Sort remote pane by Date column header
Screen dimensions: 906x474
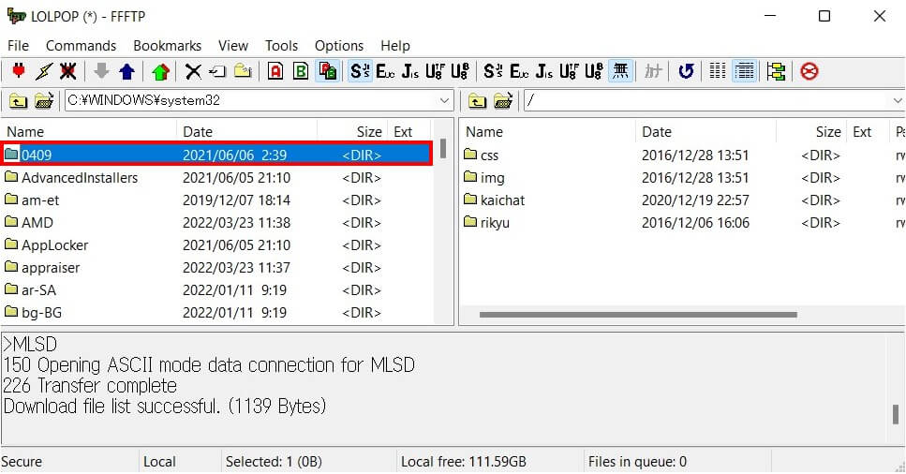click(x=705, y=132)
